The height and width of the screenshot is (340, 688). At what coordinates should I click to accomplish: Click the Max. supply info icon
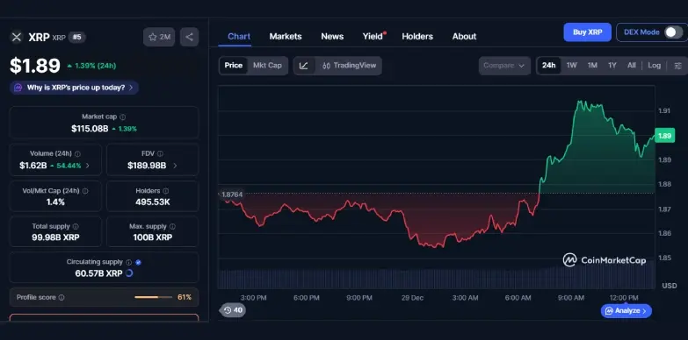point(172,227)
